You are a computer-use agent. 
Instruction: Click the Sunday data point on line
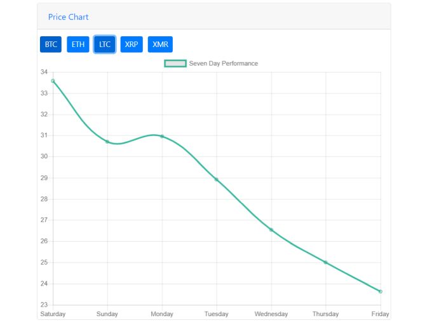(107, 142)
